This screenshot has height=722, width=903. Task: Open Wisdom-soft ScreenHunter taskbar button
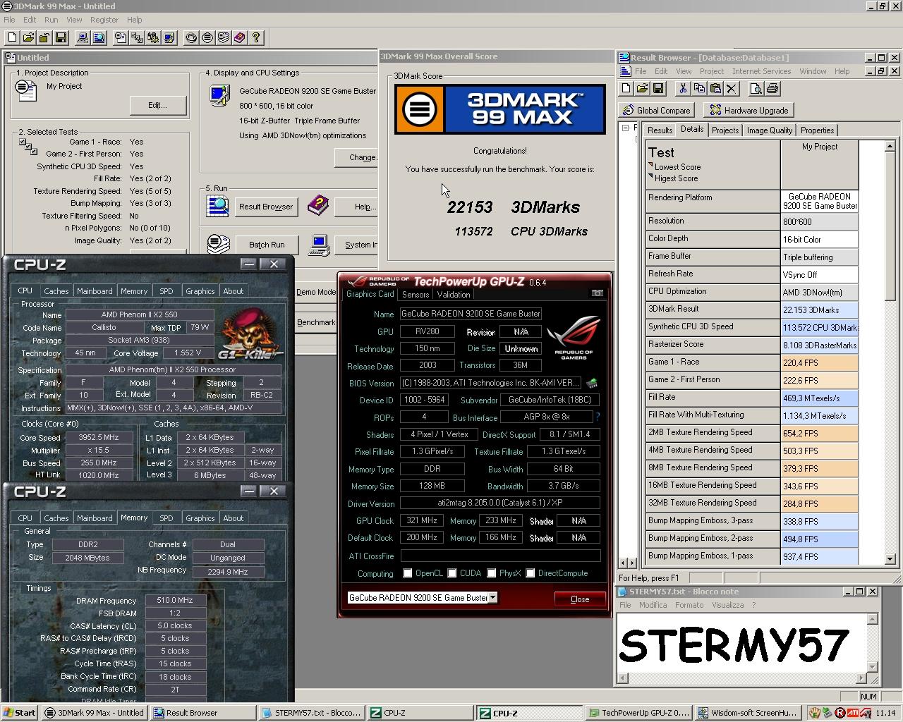click(x=748, y=713)
